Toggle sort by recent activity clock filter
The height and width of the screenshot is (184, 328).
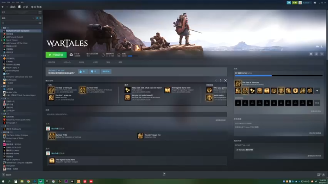[37, 18]
